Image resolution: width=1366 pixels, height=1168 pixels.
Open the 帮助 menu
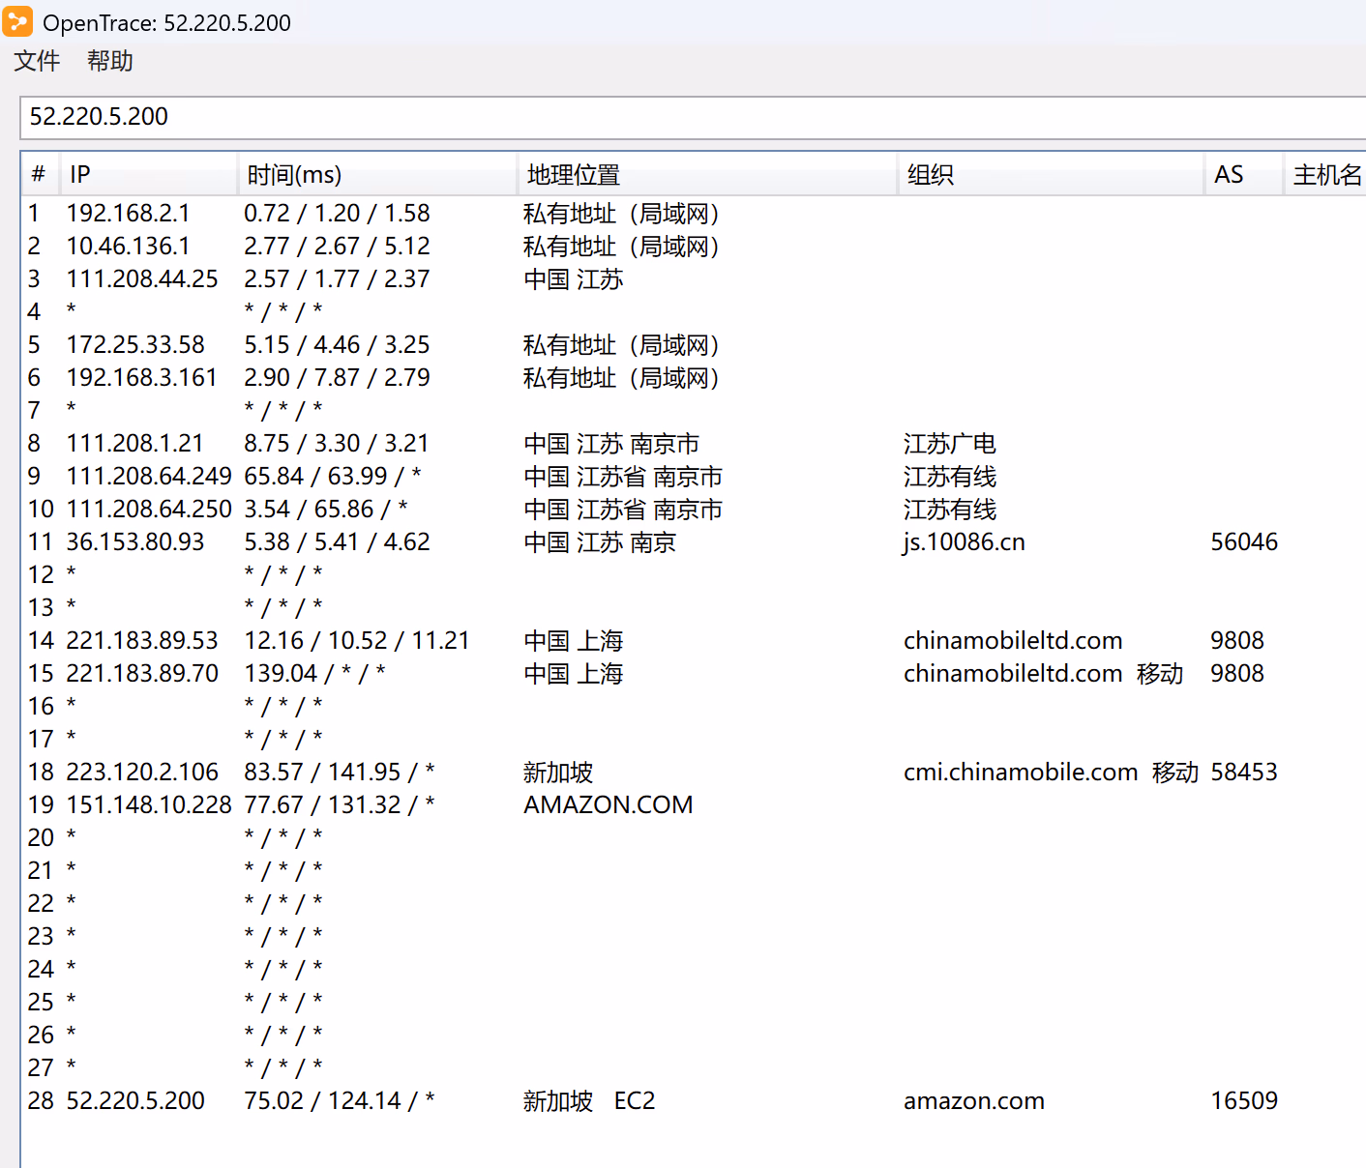click(109, 61)
